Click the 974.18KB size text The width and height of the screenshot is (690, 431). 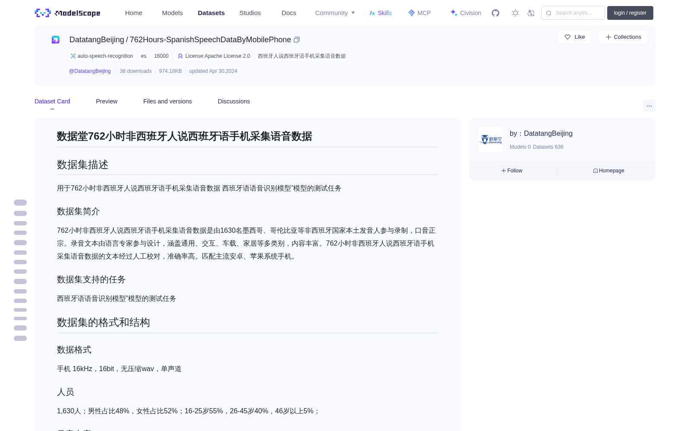point(170,71)
